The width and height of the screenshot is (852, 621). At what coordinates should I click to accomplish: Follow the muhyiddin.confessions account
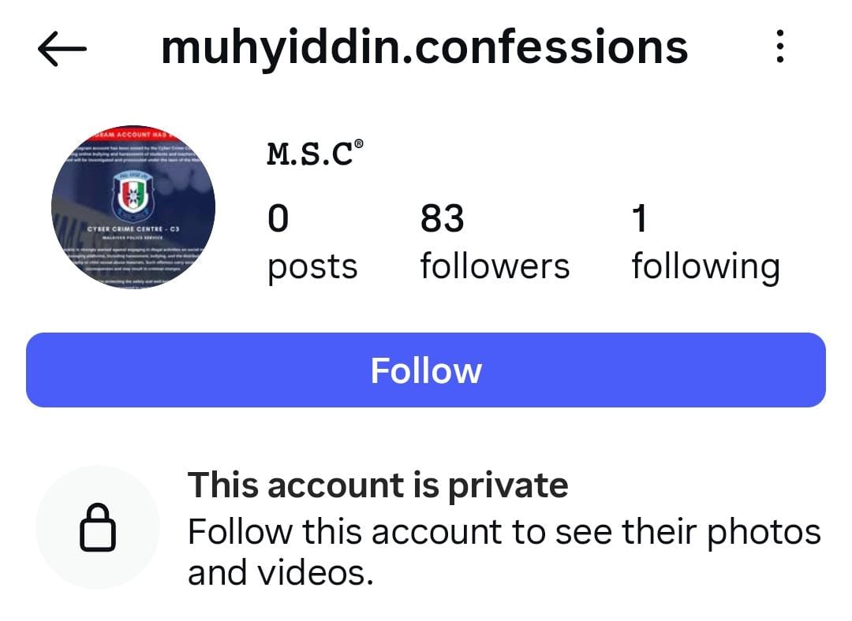pyautogui.click(x=425, y=370)
